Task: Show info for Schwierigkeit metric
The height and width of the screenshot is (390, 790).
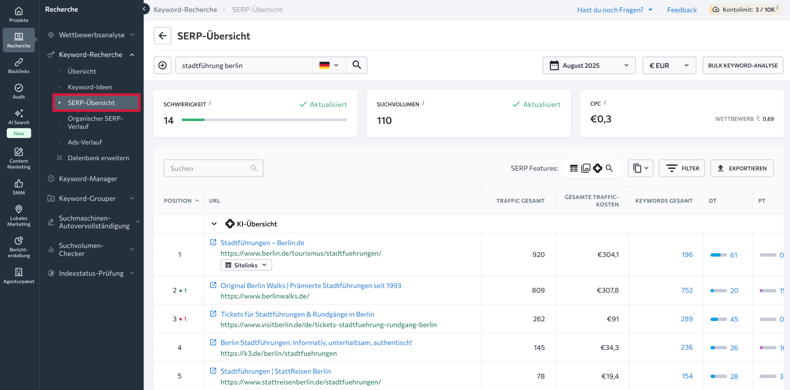Action: [x=210, y=103]
